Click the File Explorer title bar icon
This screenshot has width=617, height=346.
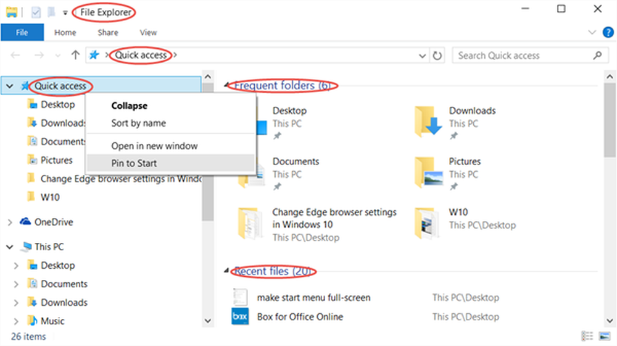point(11,12)
